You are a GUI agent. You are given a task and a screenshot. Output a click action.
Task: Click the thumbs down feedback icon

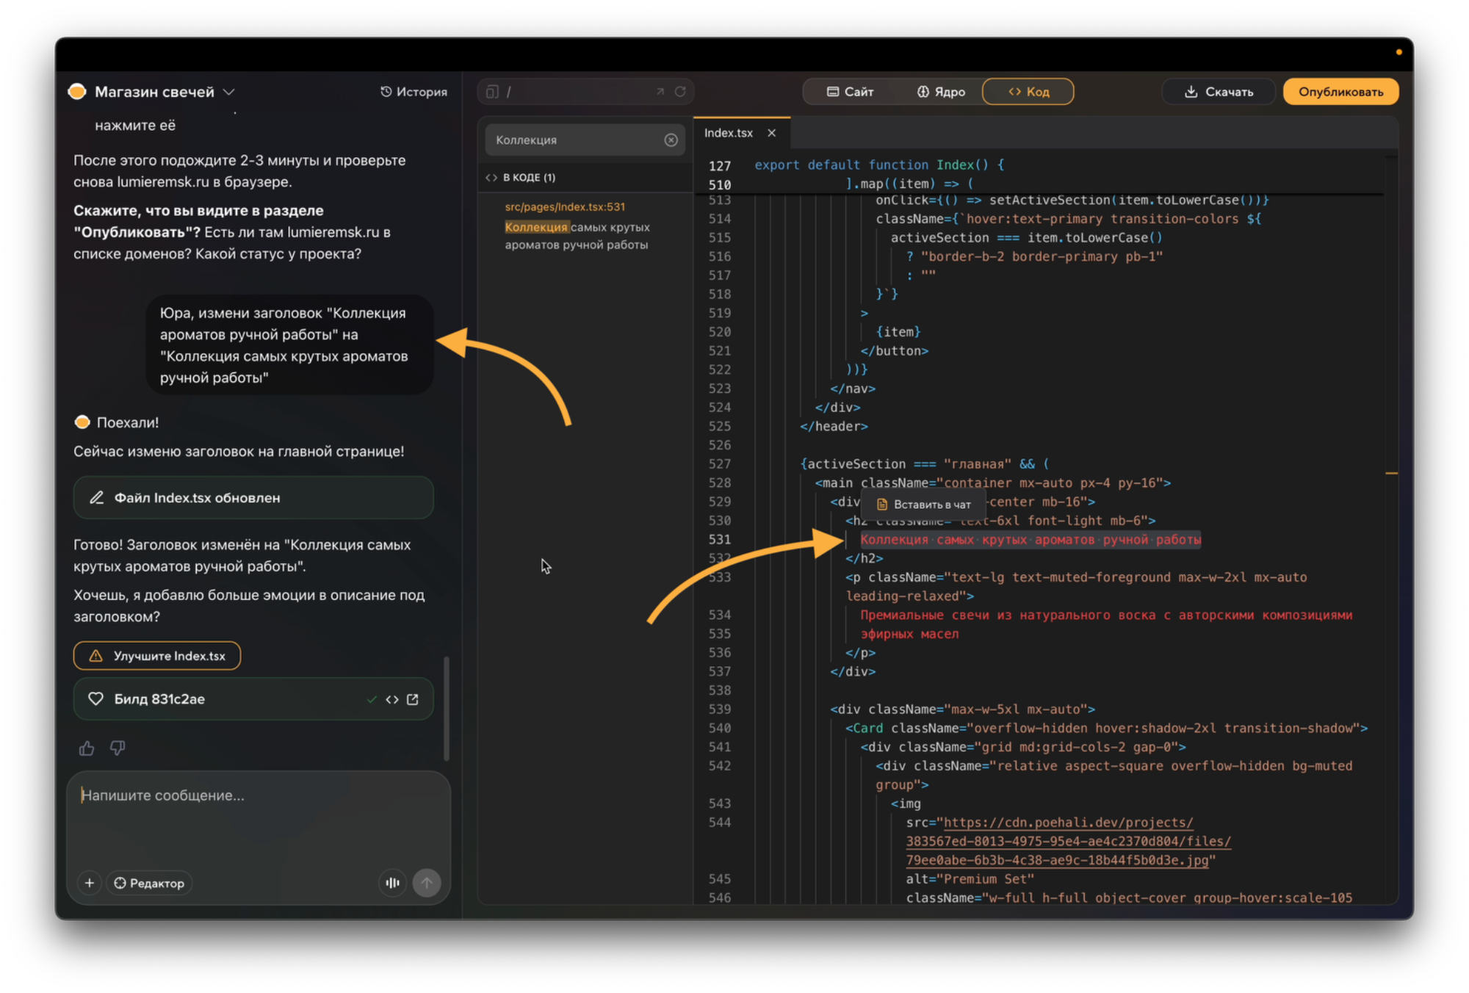pos(118,748)
